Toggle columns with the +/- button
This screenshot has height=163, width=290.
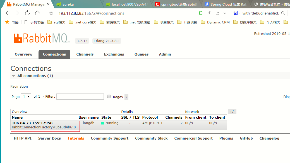click(x=232, y=112)
